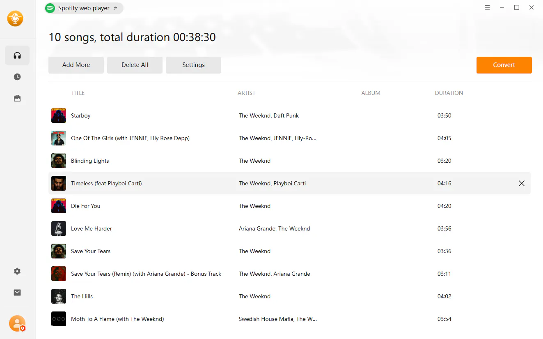This screenshot has width=543, height=339.
Task: Click the ARTIST column header
Action: pyautogui.click(x=247, y=93)
